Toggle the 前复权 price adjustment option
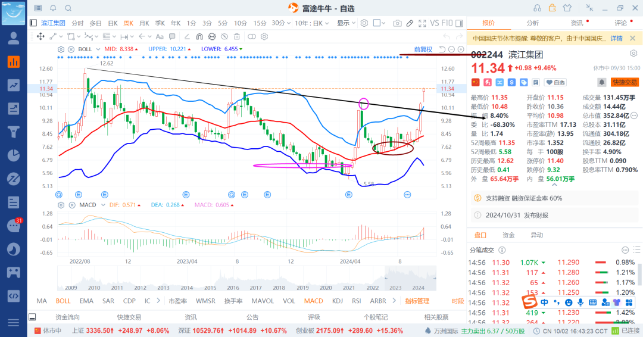The height and width of the screenshot is (337, 643). tap(423, 49)
